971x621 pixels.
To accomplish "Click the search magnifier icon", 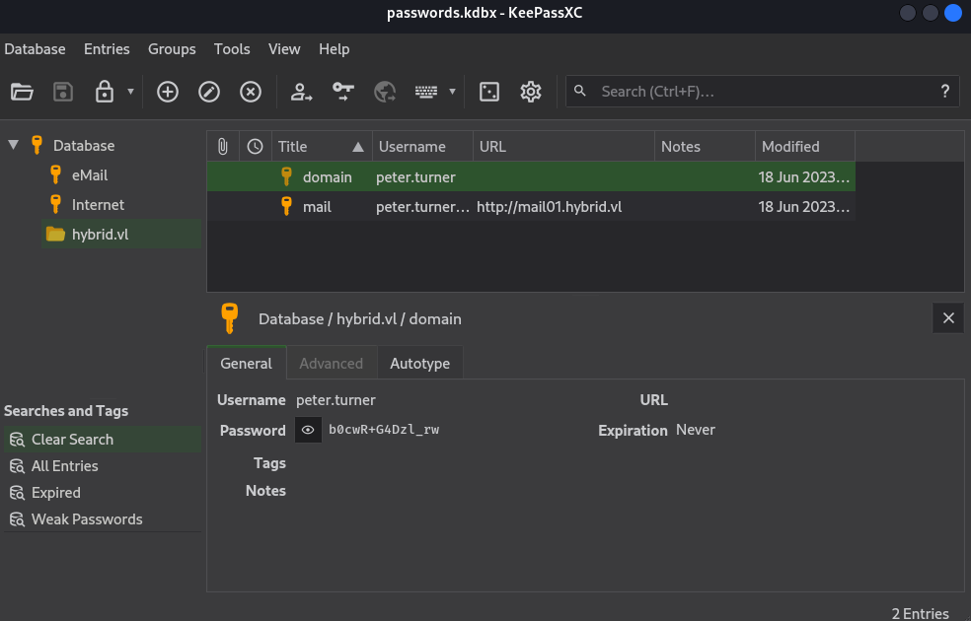I will pyautogui.click(x=580, y=91).
